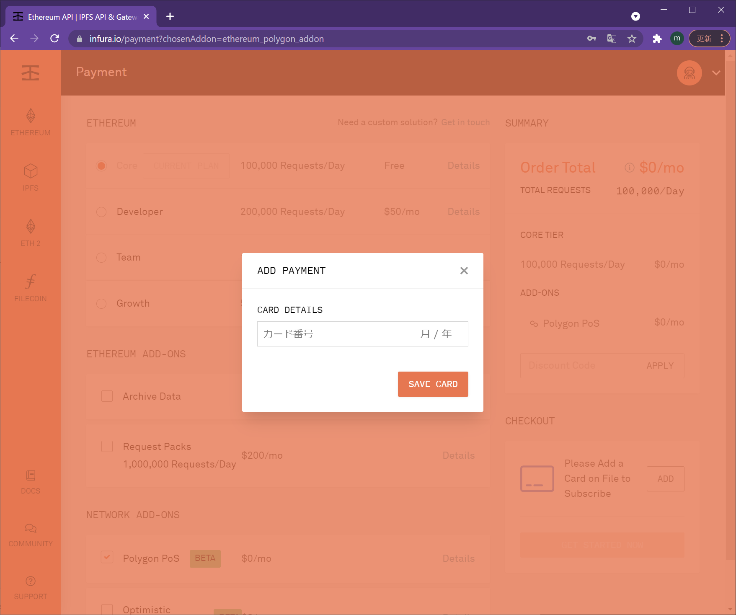Uncheck the Polygon PoS add-on checkbox
This screenshot has height=615, width=736.
tap(107, 557)
